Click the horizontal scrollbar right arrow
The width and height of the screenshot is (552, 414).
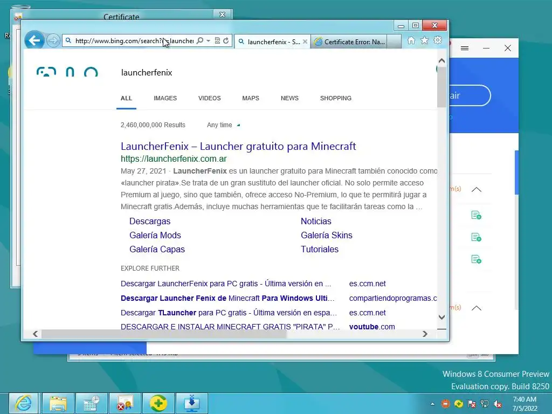tap(425, 334)
